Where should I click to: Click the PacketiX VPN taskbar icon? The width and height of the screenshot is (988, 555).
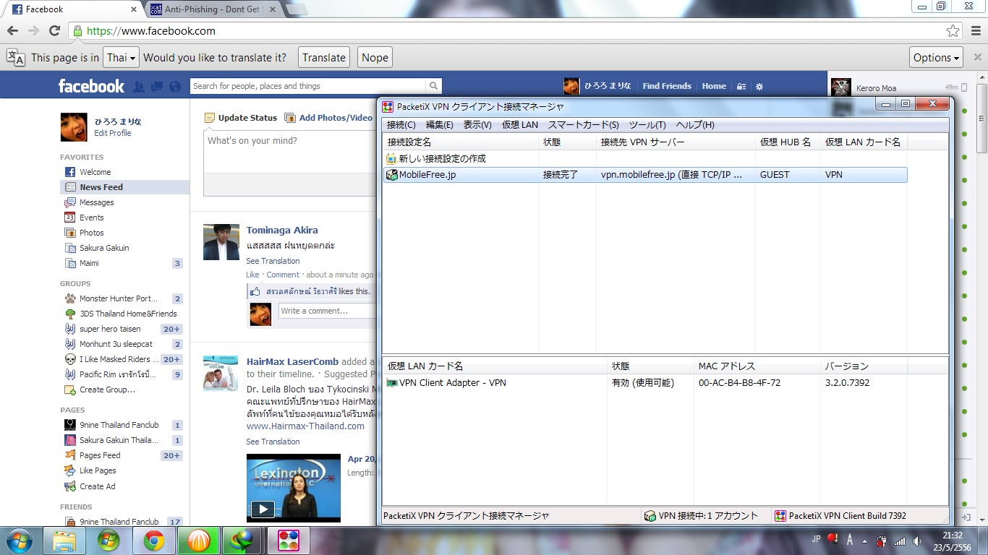(x=288, y=541)
